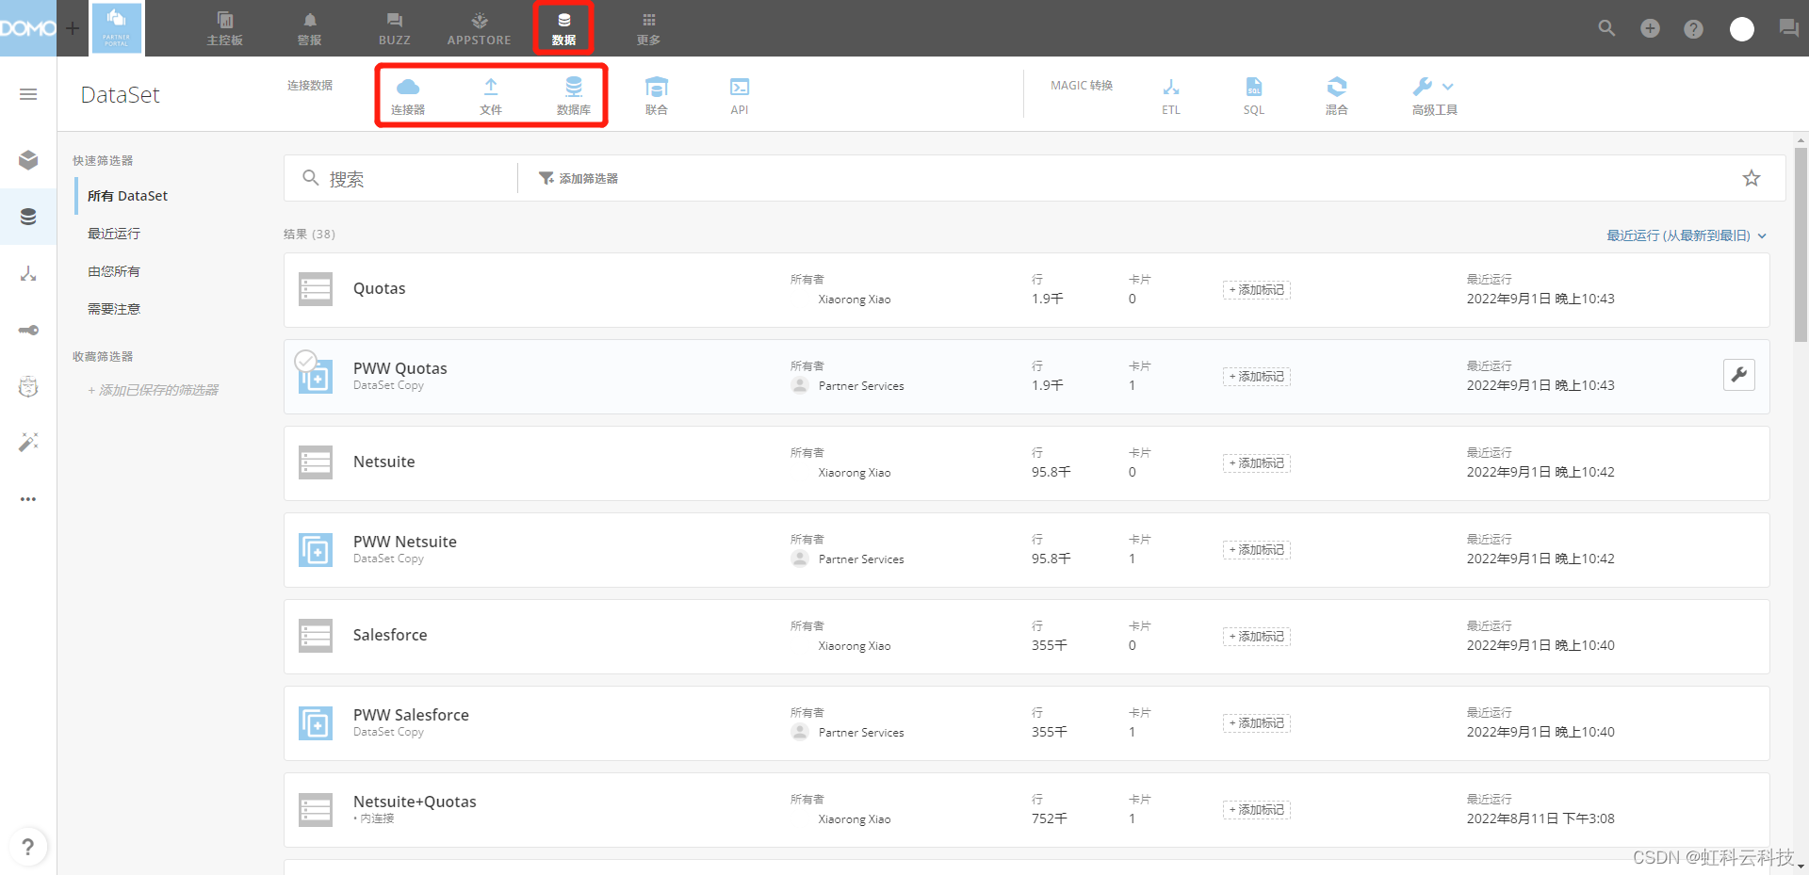
Task: Open the sort order dropdown (最近运行)
Action: click(1686, 235)
